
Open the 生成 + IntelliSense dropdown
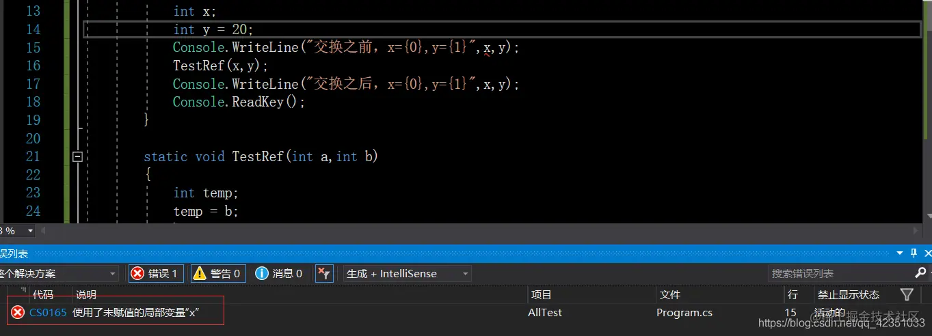pyautogui.click(x=408, y=273)
